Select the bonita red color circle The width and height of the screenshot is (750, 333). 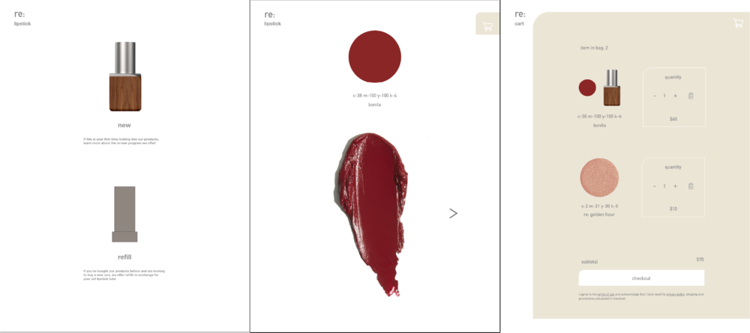[374, 56]
